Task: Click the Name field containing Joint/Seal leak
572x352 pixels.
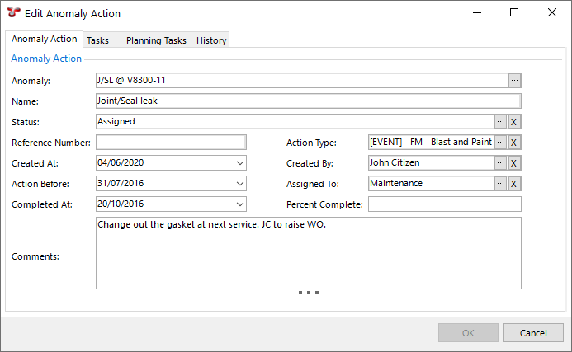Action: pyautogui.click(x=308, y=101)
